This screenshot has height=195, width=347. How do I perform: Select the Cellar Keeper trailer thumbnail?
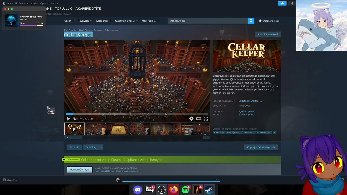[x=75, y=129]
